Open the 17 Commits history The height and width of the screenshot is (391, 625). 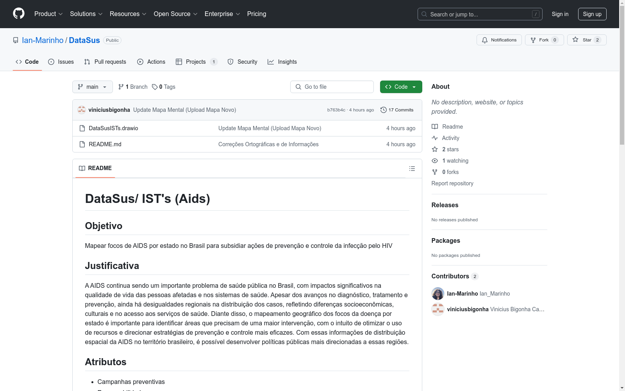pos(397,110)
